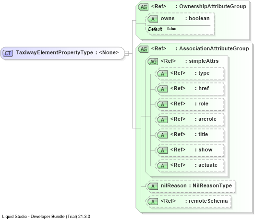255x219 pixels.
Task: Click the A icon of nilReason attribute
Action: 153,186
